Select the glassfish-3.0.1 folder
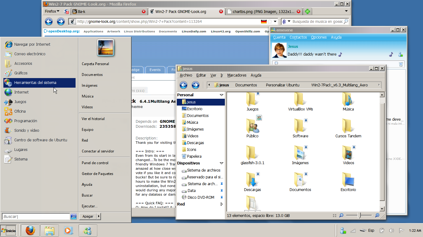 pos(252,155)
